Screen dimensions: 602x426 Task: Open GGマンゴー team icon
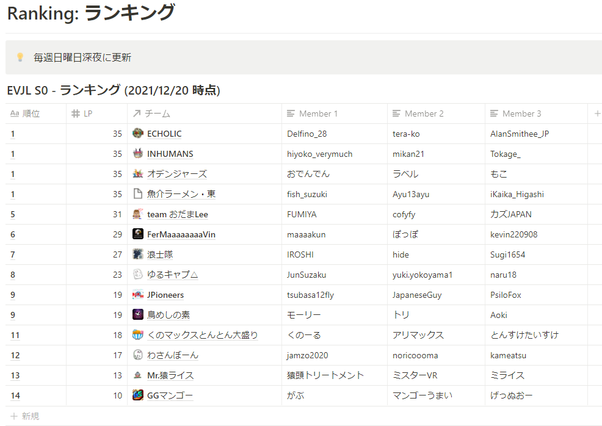click(138, 395)
